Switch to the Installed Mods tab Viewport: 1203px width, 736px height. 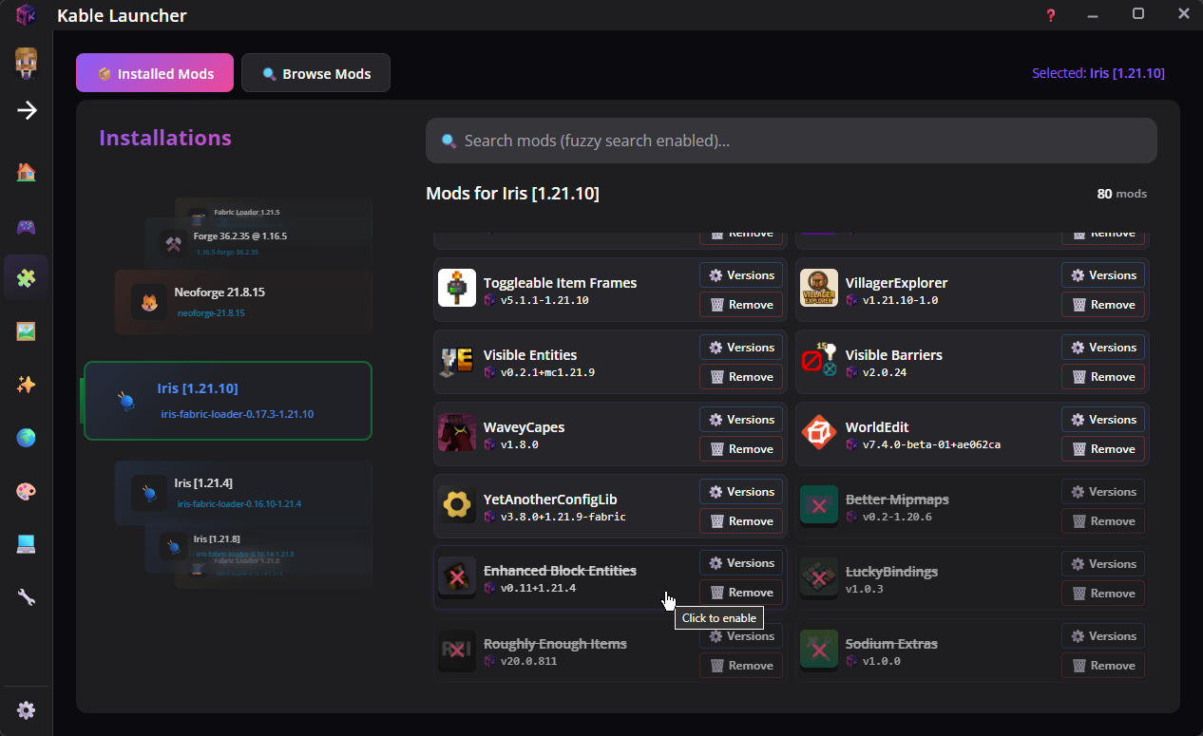pos(154,72)
